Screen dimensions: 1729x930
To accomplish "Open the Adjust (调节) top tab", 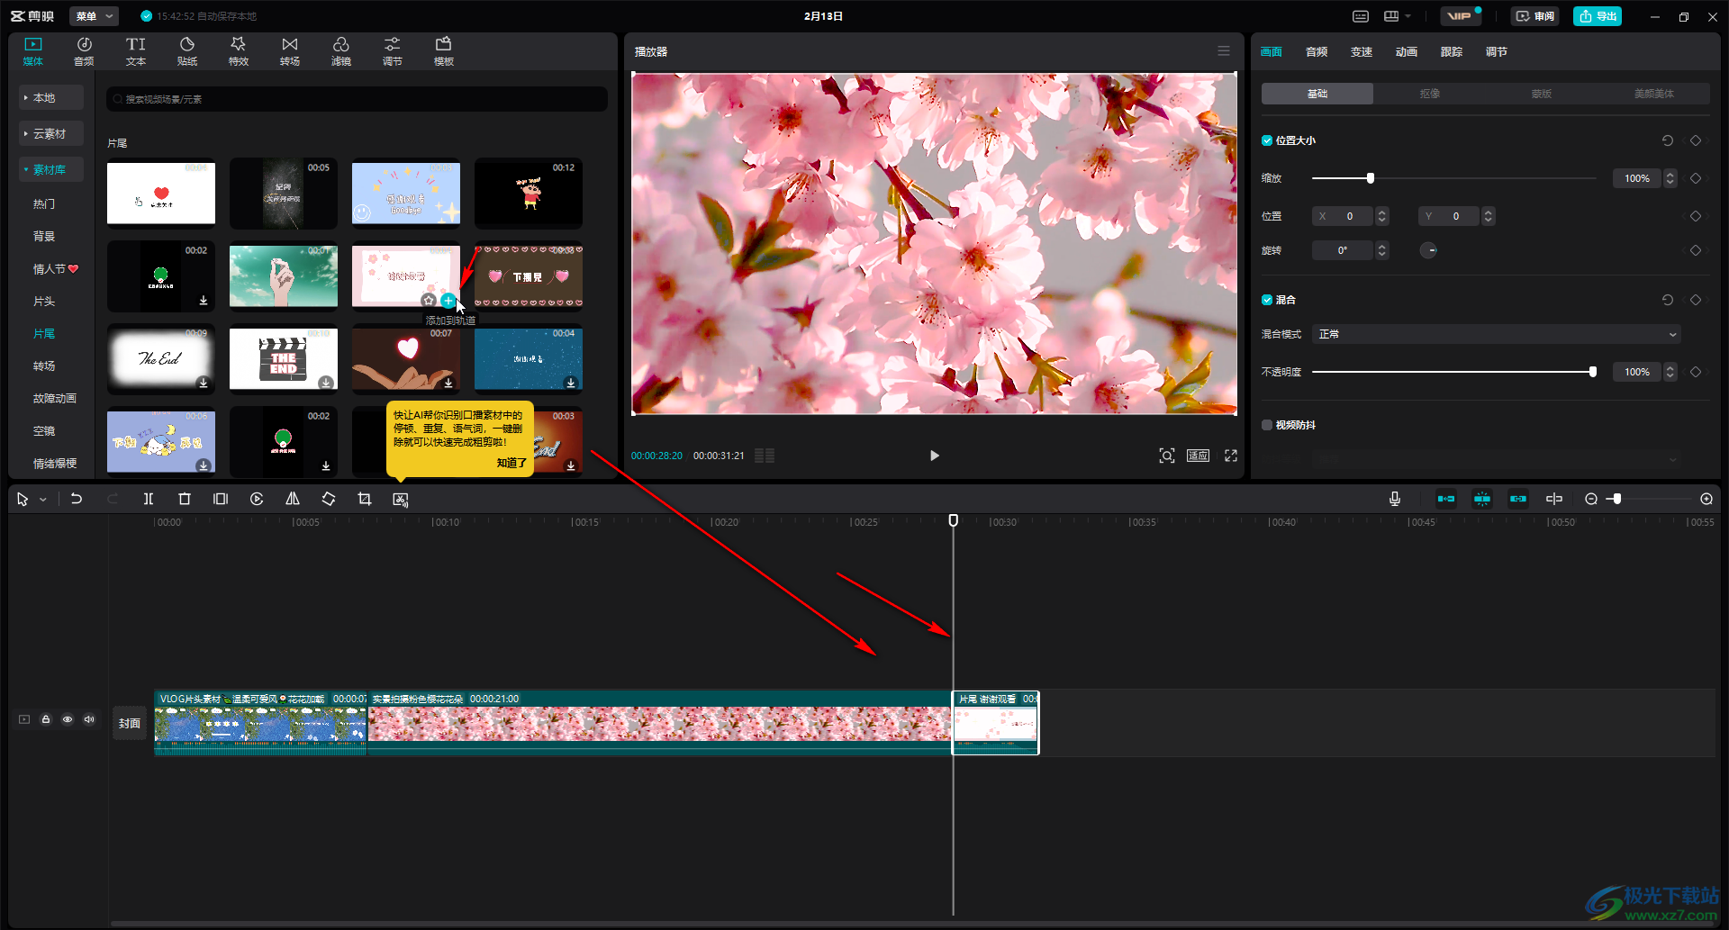I will pyautogui.click(x=393, y=51).
